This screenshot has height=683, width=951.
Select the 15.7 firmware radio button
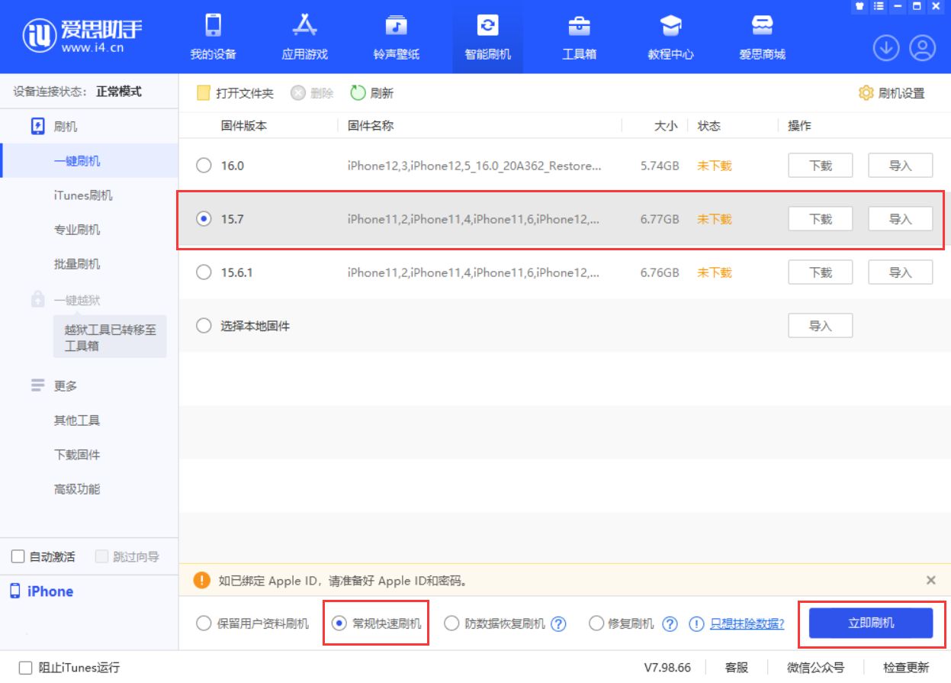(203, 219)
